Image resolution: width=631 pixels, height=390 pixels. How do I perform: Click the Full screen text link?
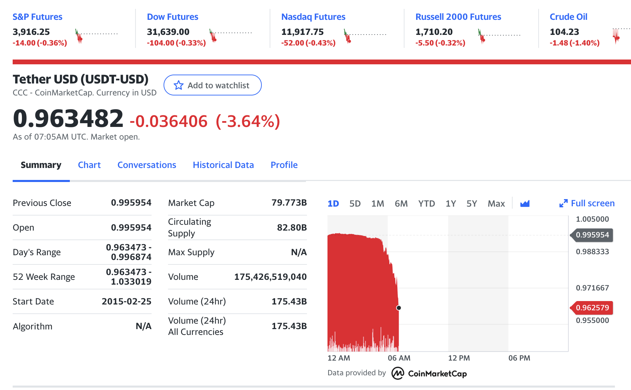point(593,203)
